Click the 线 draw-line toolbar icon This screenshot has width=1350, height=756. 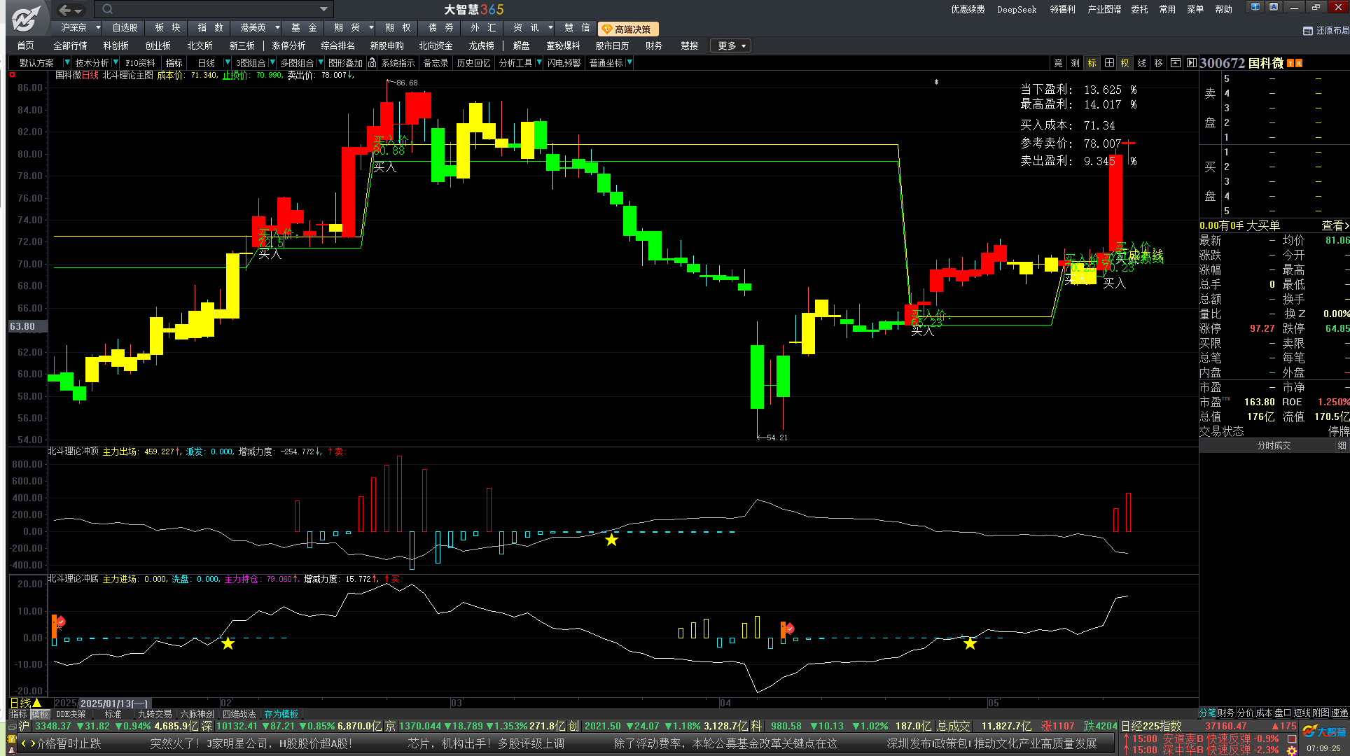pyautogui.click(x=1142, y=63)
